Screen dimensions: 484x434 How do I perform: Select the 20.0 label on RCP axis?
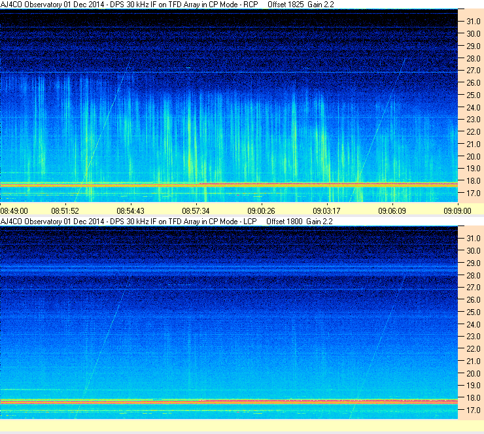click(474, 157)
